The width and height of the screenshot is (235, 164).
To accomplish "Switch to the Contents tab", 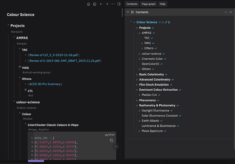I will pos(132,4).
